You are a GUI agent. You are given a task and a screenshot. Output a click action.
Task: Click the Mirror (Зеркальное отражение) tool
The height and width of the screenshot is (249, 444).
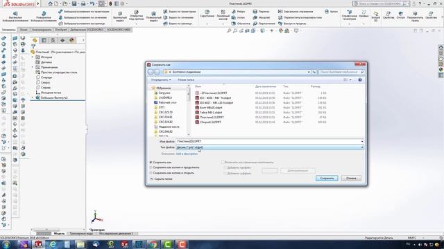(296, 12)
